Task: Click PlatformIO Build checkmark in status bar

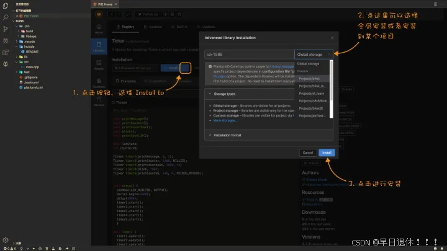Action: click(x=28, y=249)
